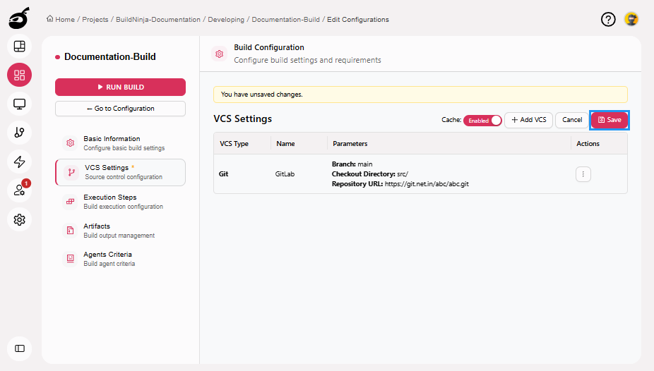
Task: Click the VCS Type column header
Action: click(234, 144)
